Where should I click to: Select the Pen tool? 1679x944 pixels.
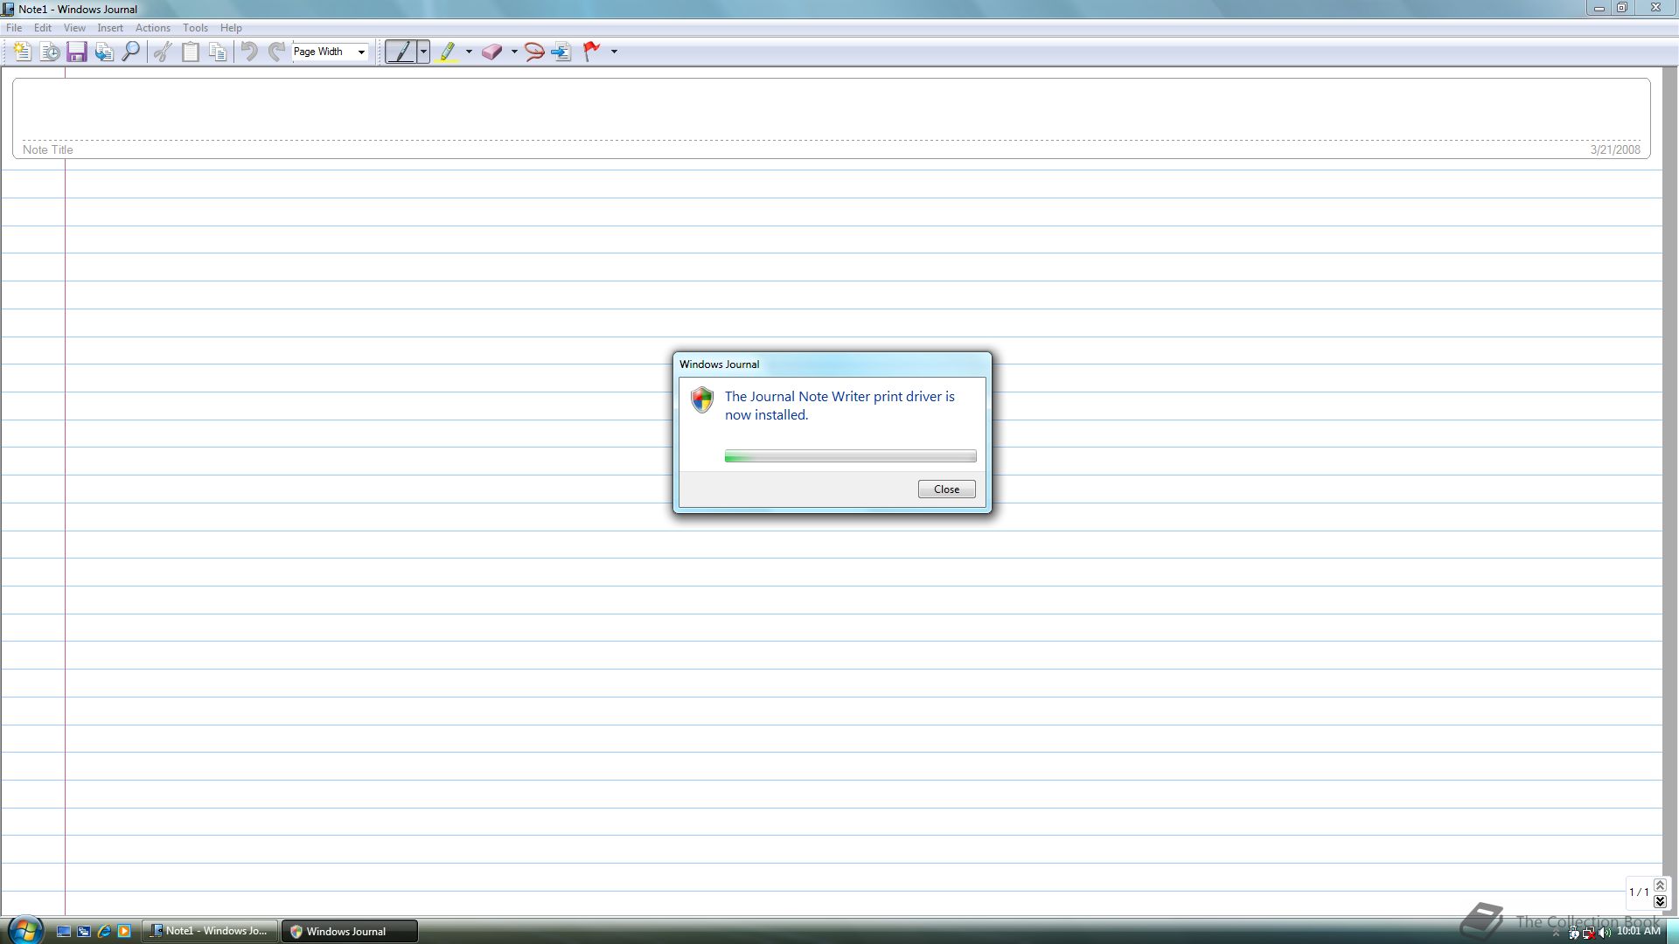point(401,52)
